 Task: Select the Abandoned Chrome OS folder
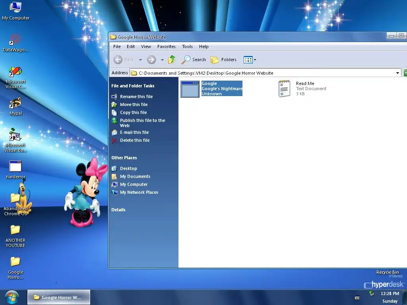[x=16, y=205]
